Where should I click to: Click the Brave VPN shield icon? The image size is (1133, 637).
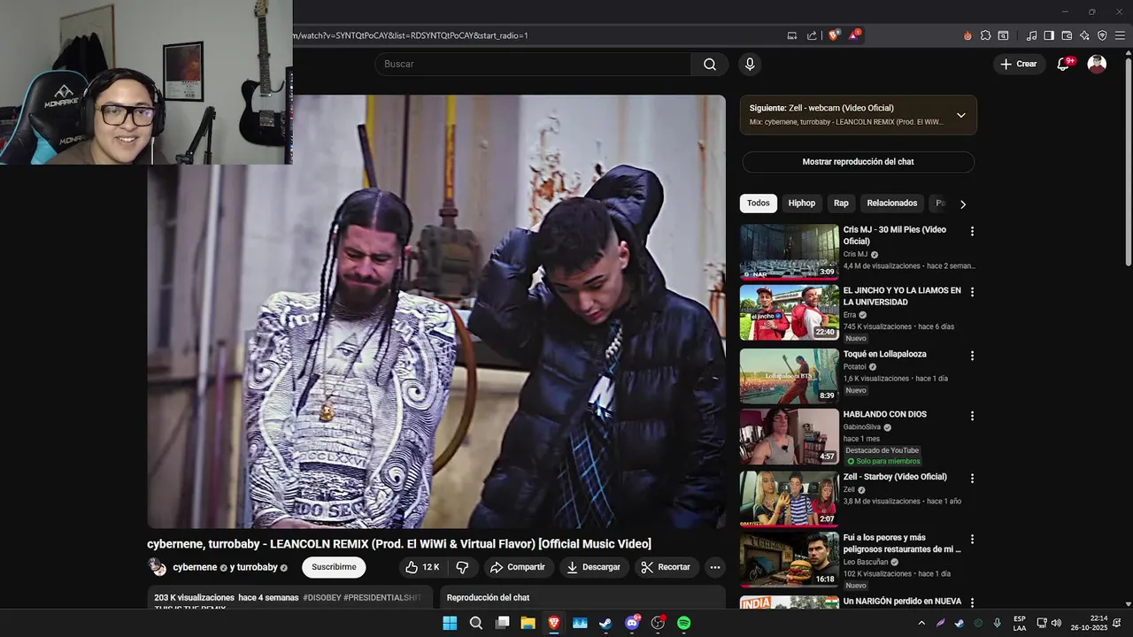(x=1102, y=35)
